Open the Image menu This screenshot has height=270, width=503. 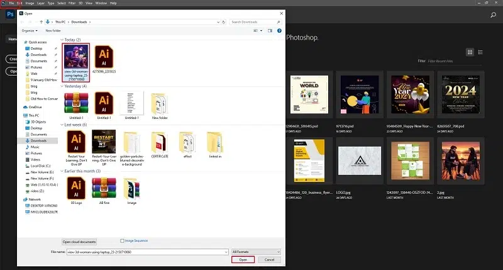30,3
